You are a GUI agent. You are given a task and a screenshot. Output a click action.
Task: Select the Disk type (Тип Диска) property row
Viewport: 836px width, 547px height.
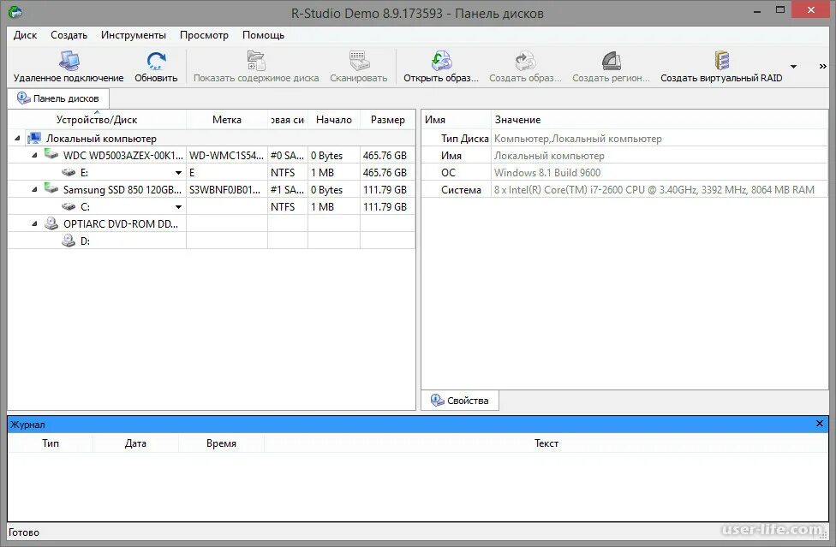(625, 139)
